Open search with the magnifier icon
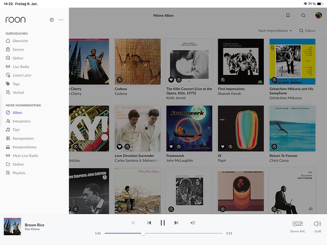Viewport: 327px width, 245px height. tap(303, 16)
